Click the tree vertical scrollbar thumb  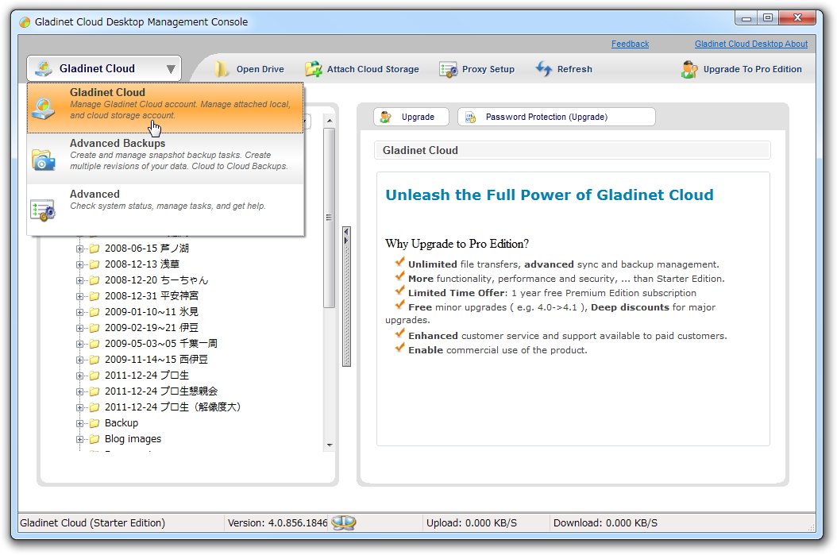(x=330, y=218)
